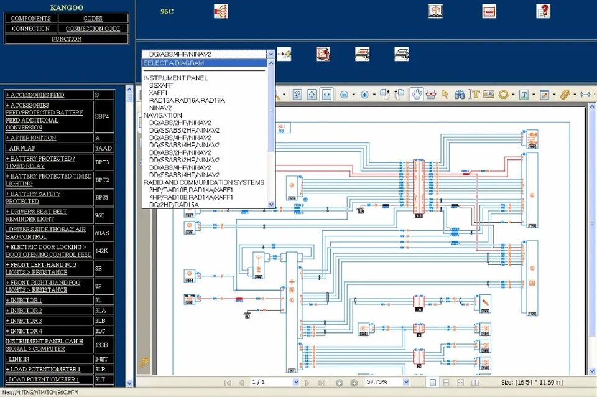This screenshot has height=397, width=597.
Task: Click the red-arrow go icon beside diagram dropdown
Action: pyautogui.click(x=284, y=54)
